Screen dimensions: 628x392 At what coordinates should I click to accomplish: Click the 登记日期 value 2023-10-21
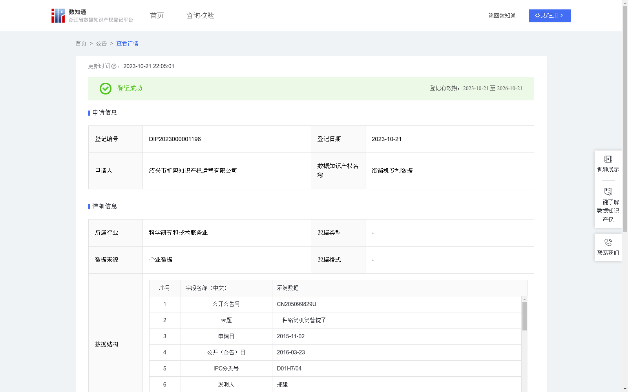coord(387,139)
